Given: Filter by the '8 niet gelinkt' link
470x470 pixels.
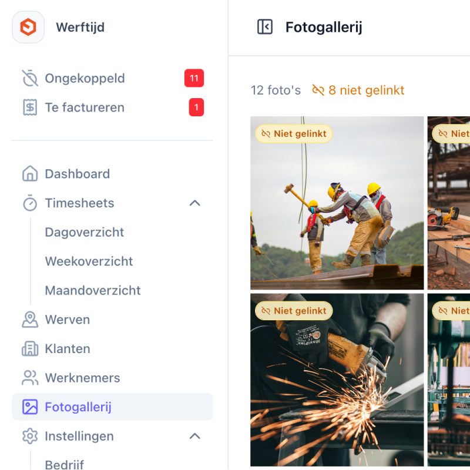Looking at the screenshot, I should [x=358, y=90].
